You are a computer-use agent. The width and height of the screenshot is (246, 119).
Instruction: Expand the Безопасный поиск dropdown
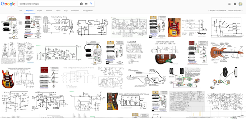[235, 10]
